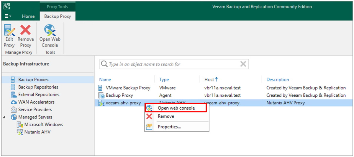Click the Remove red X menu icon
This screenshot has width=354, height=157.
tap(150, 116)
